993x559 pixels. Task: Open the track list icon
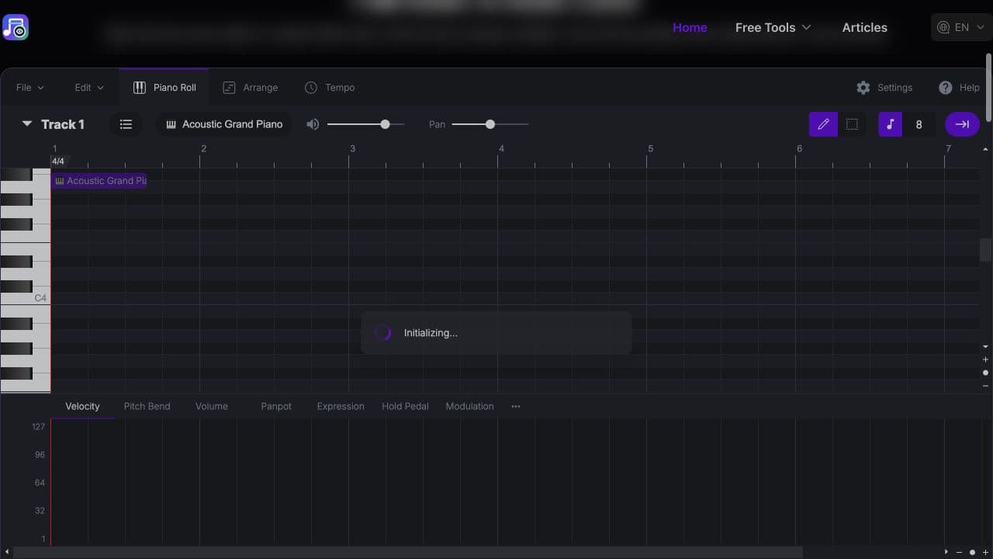(126, 124)
